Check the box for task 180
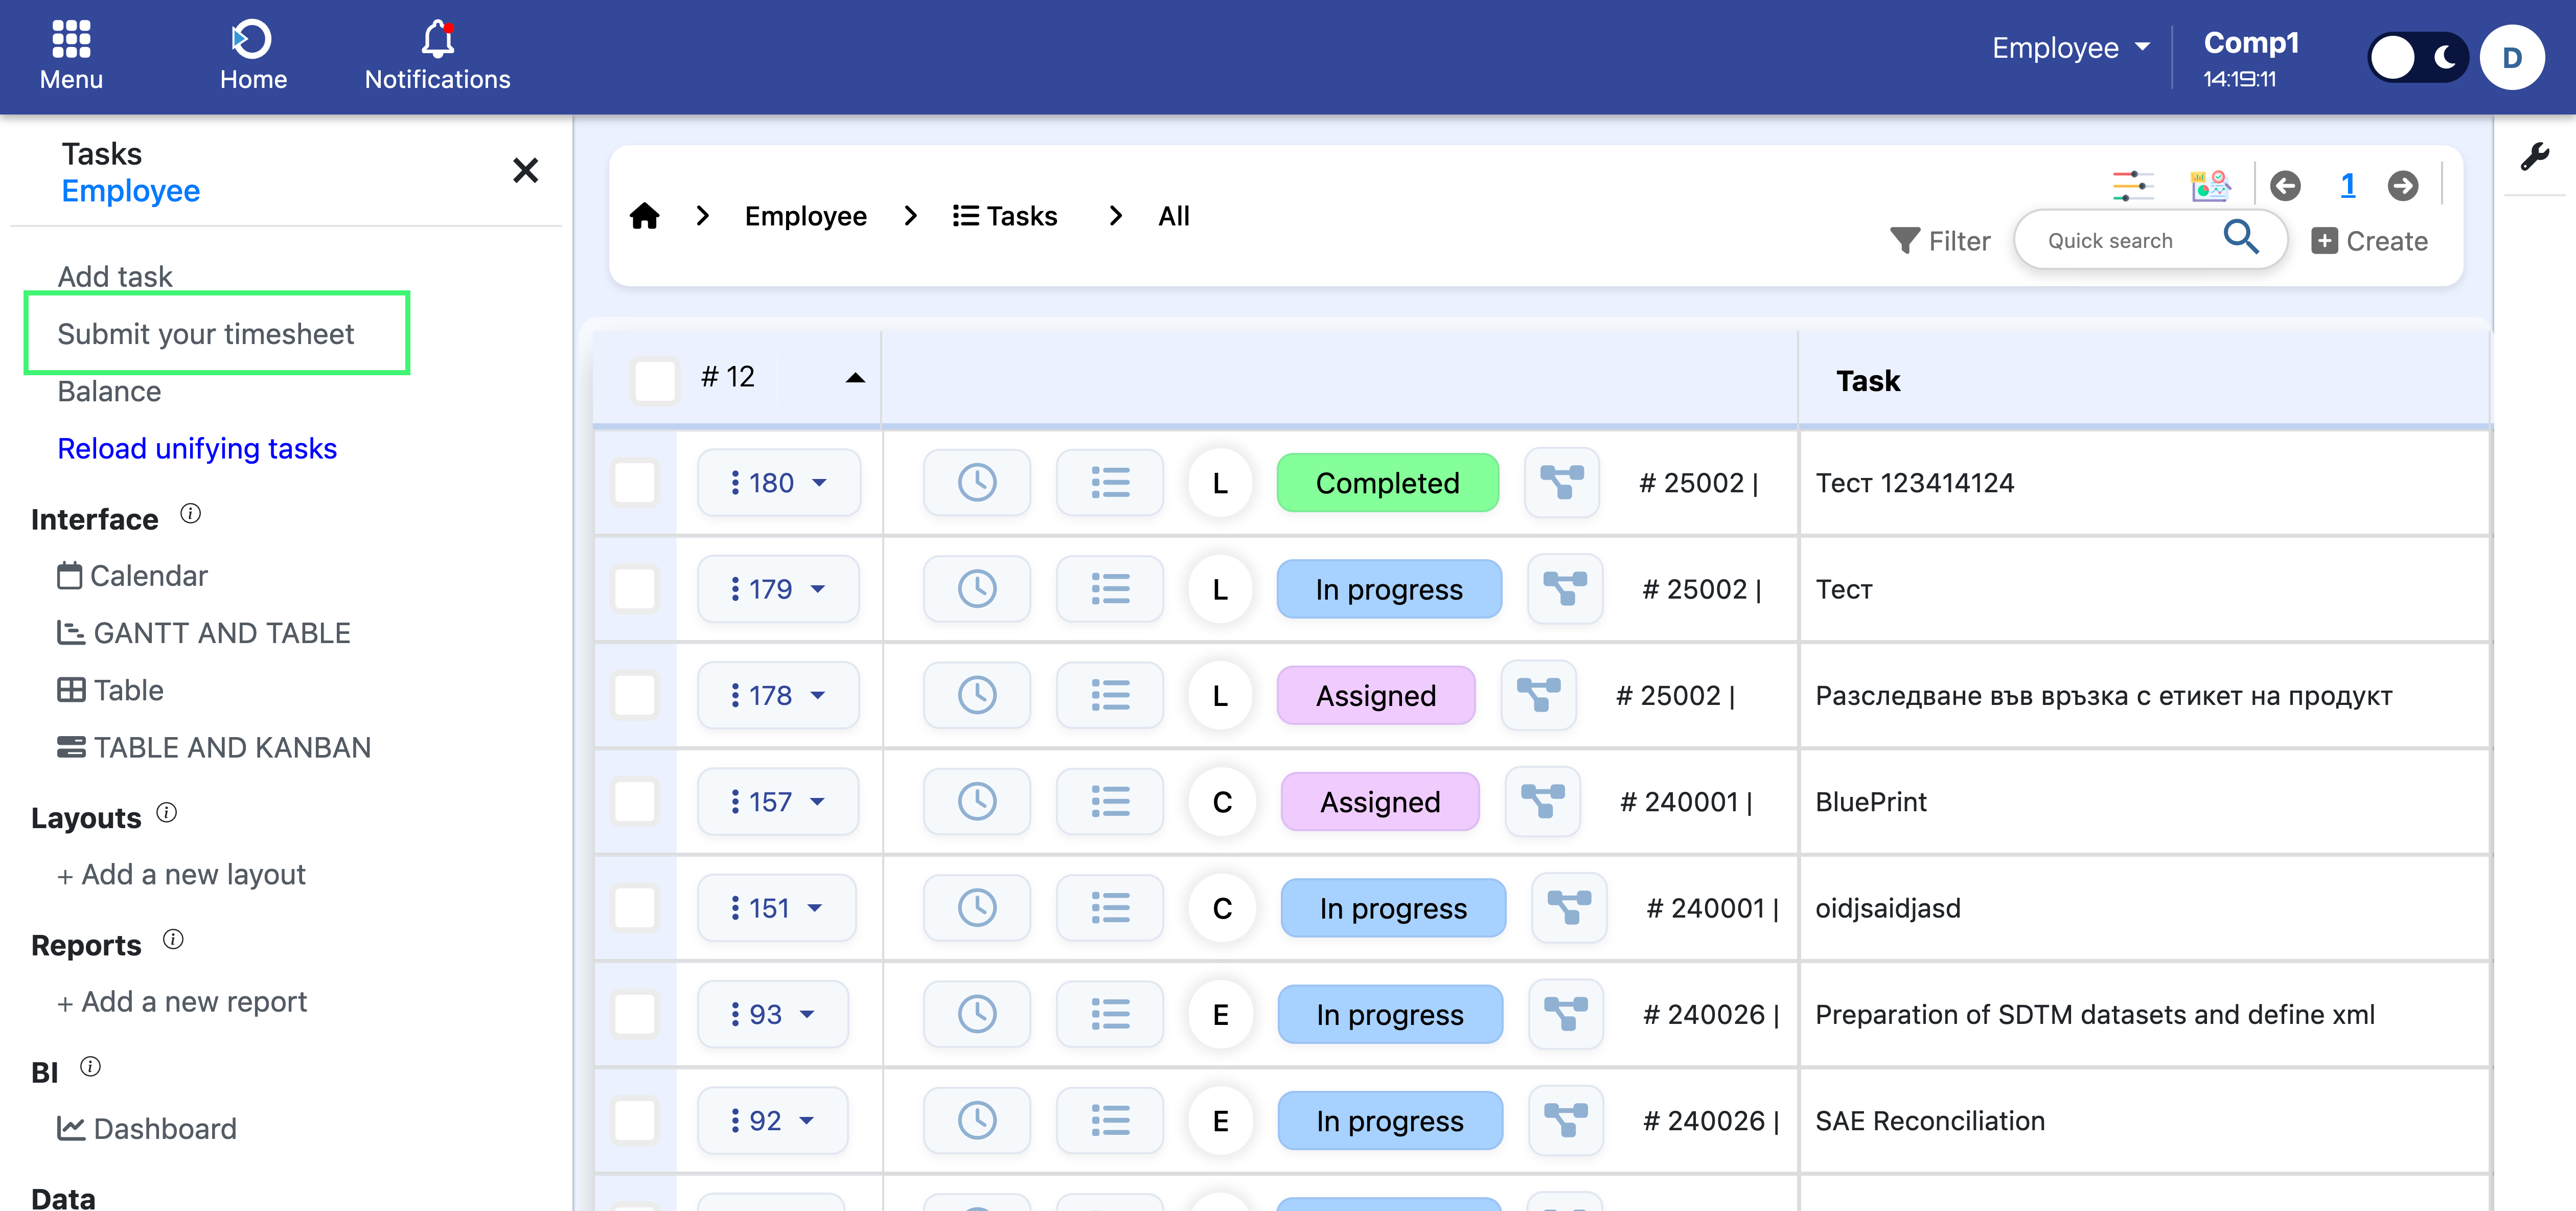2576x1211 pixels. coord(635,483)
